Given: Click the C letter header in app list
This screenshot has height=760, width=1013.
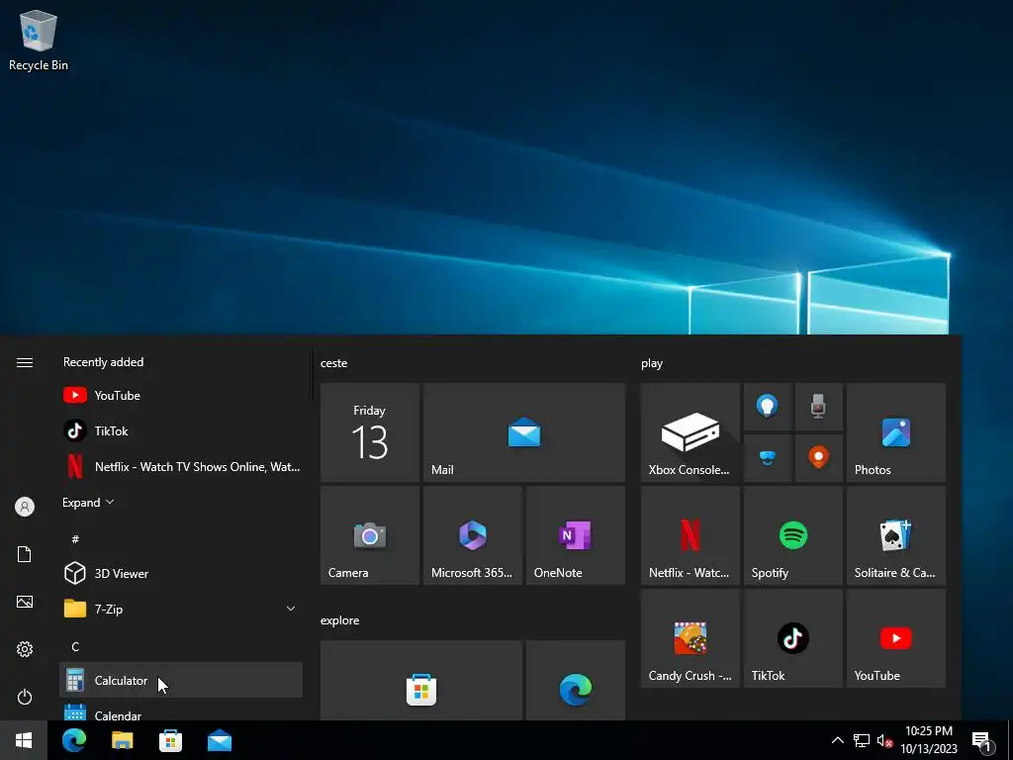Looking at the screenshot, I should [x=75, y=646].
